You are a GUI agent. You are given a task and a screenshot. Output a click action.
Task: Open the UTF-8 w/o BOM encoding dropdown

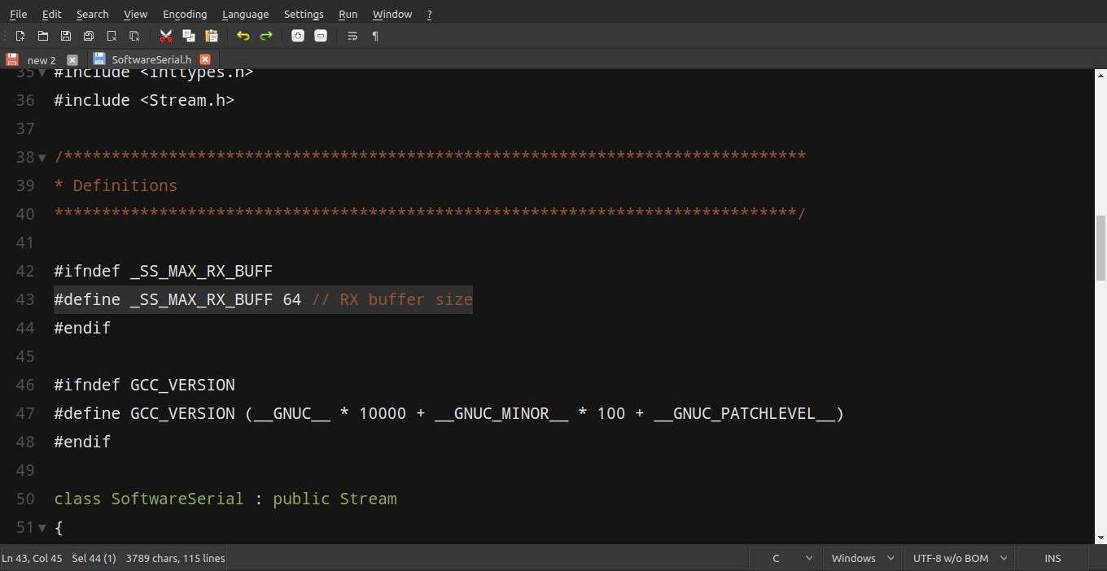(x=959, y=558)
